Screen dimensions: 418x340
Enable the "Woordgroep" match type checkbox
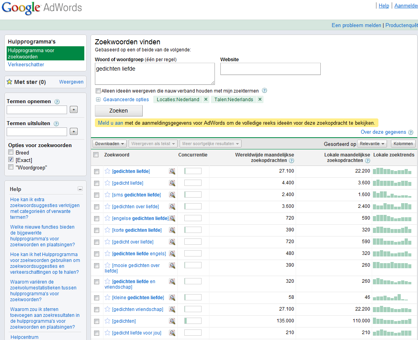[x=11, y=167]
